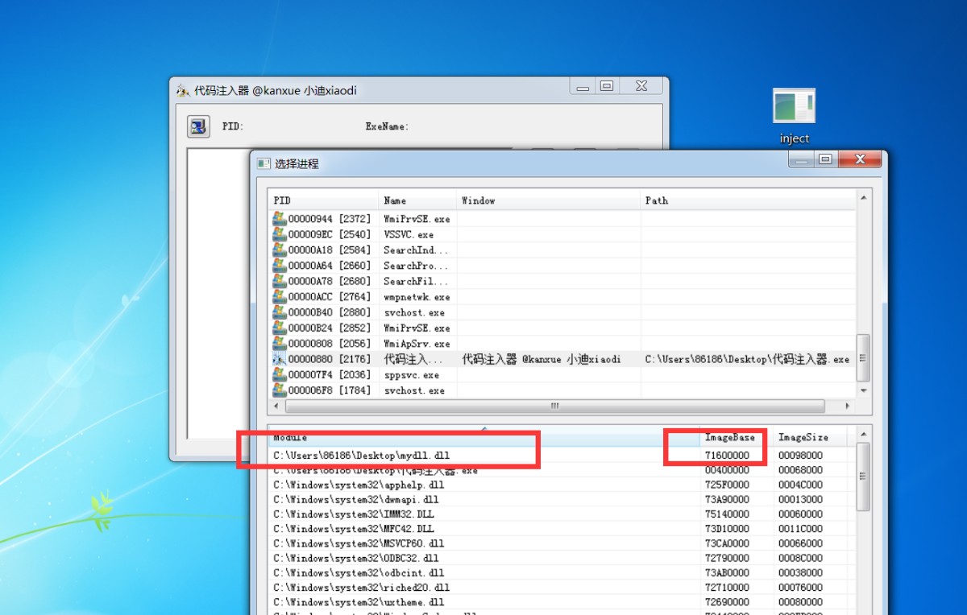
Task: Click ImageBase value 71600000
Action: pos(727,456)
